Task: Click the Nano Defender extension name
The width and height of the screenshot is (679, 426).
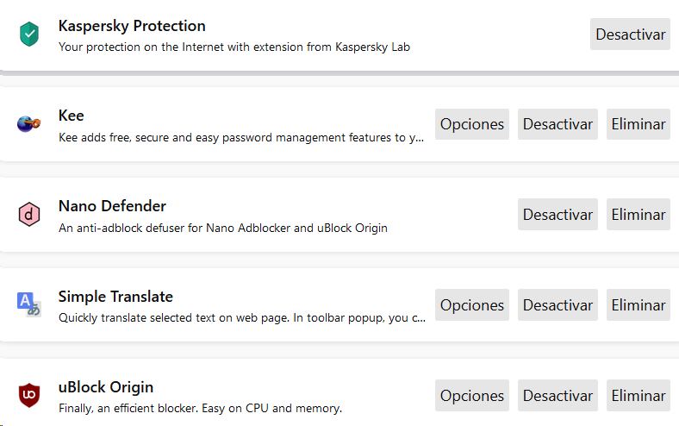Action: 112,206
